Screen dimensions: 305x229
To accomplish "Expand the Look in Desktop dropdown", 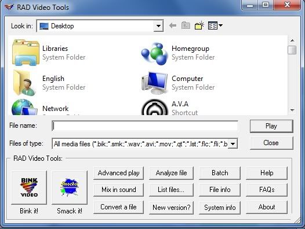I will tap(158, 25).
